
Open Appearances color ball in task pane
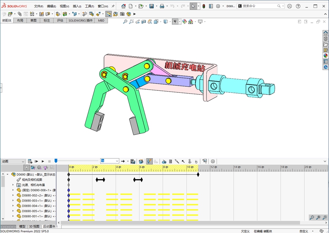325,56
